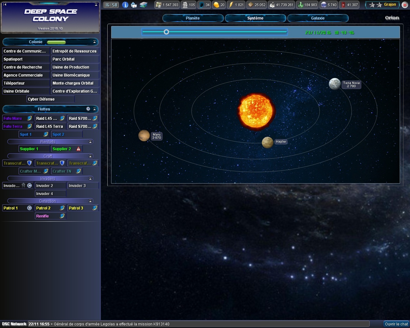This screenshot has height=328, width=410.
Task: Click the timeline slider handle
Action: point(166,32)
